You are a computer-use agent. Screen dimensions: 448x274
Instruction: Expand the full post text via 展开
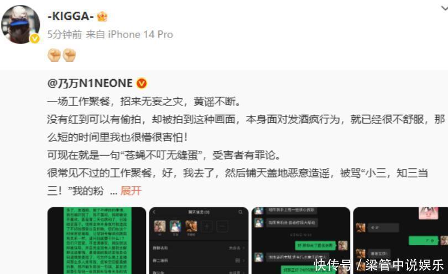[x=131, y=191]
